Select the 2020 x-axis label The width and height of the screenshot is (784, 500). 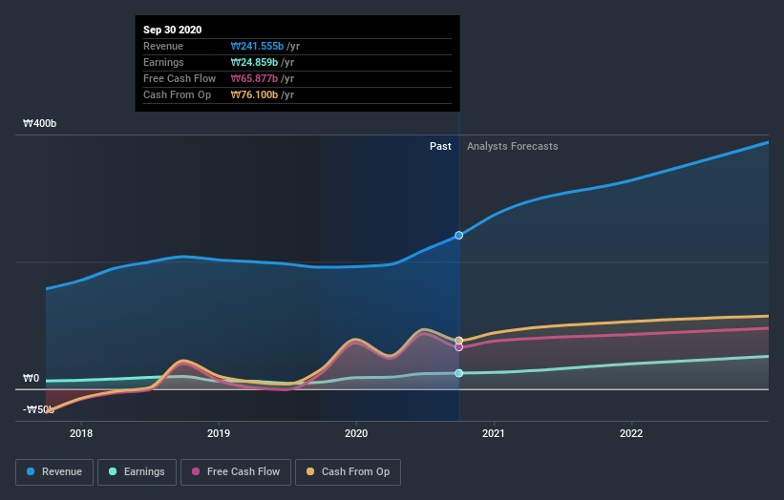356,433
